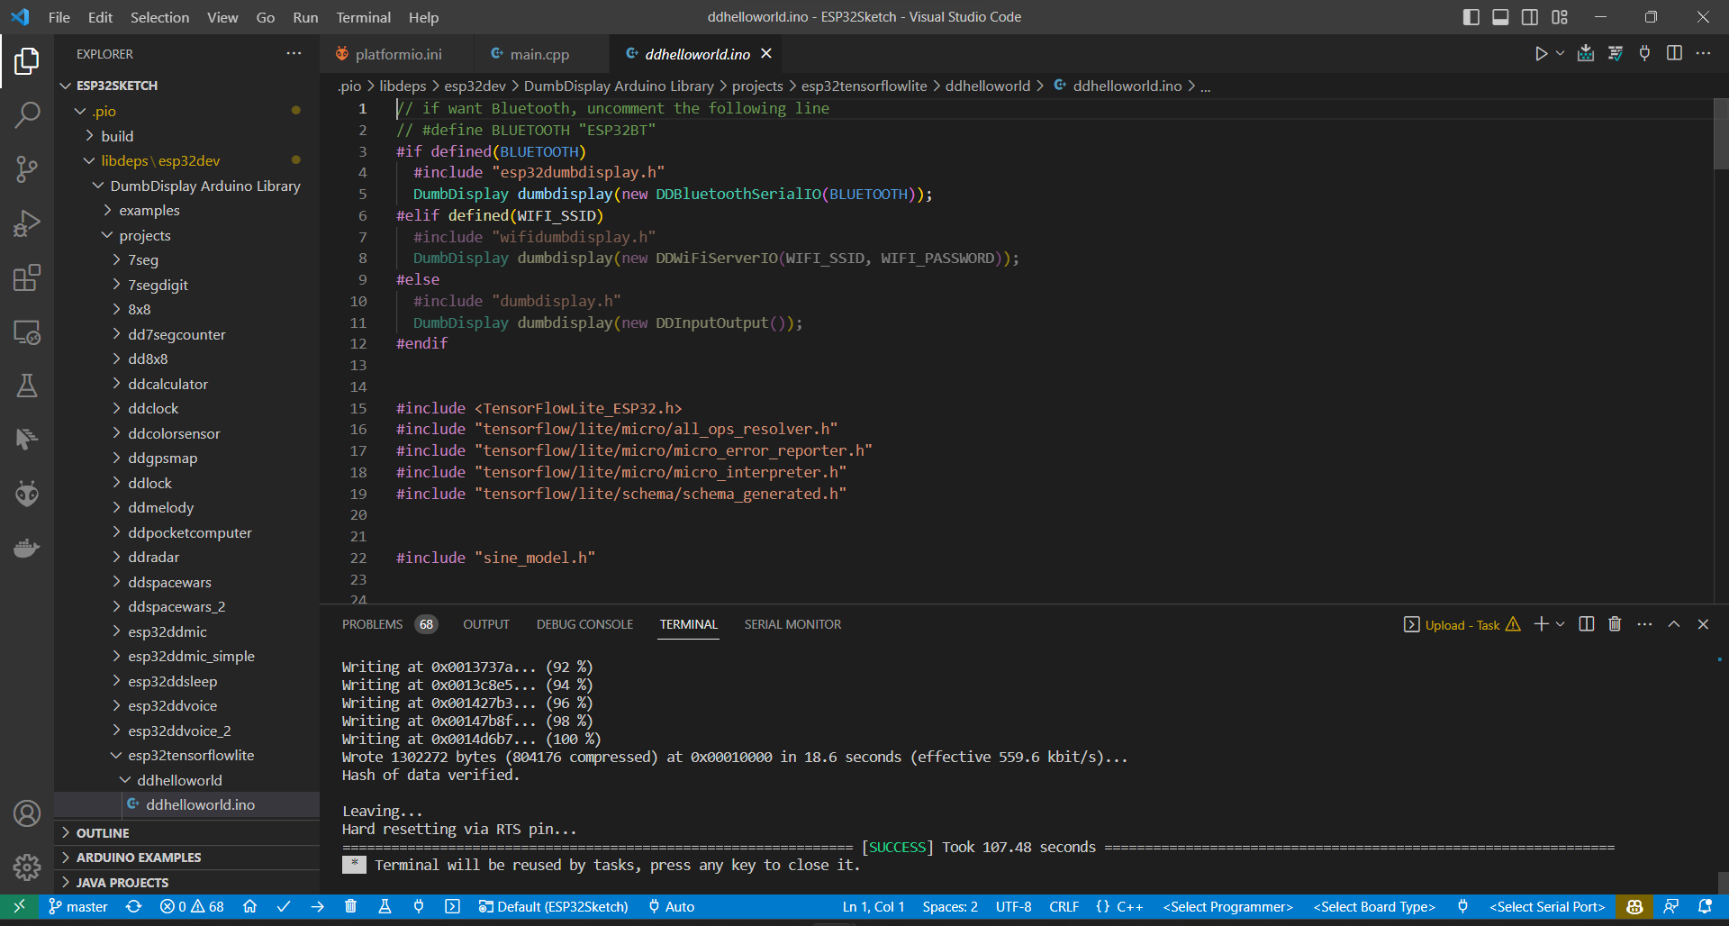This screenshot has width=1729, height=926.
Task: Open Explorer Views and More Actions ellipsis
Action: [294, 54]
